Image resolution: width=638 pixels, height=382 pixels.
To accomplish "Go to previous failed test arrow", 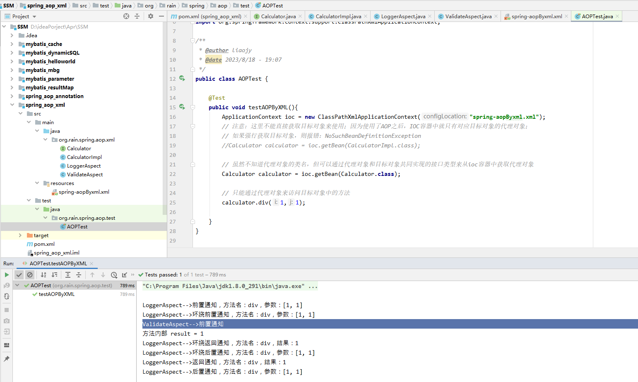I will click(x=92, y=275).
